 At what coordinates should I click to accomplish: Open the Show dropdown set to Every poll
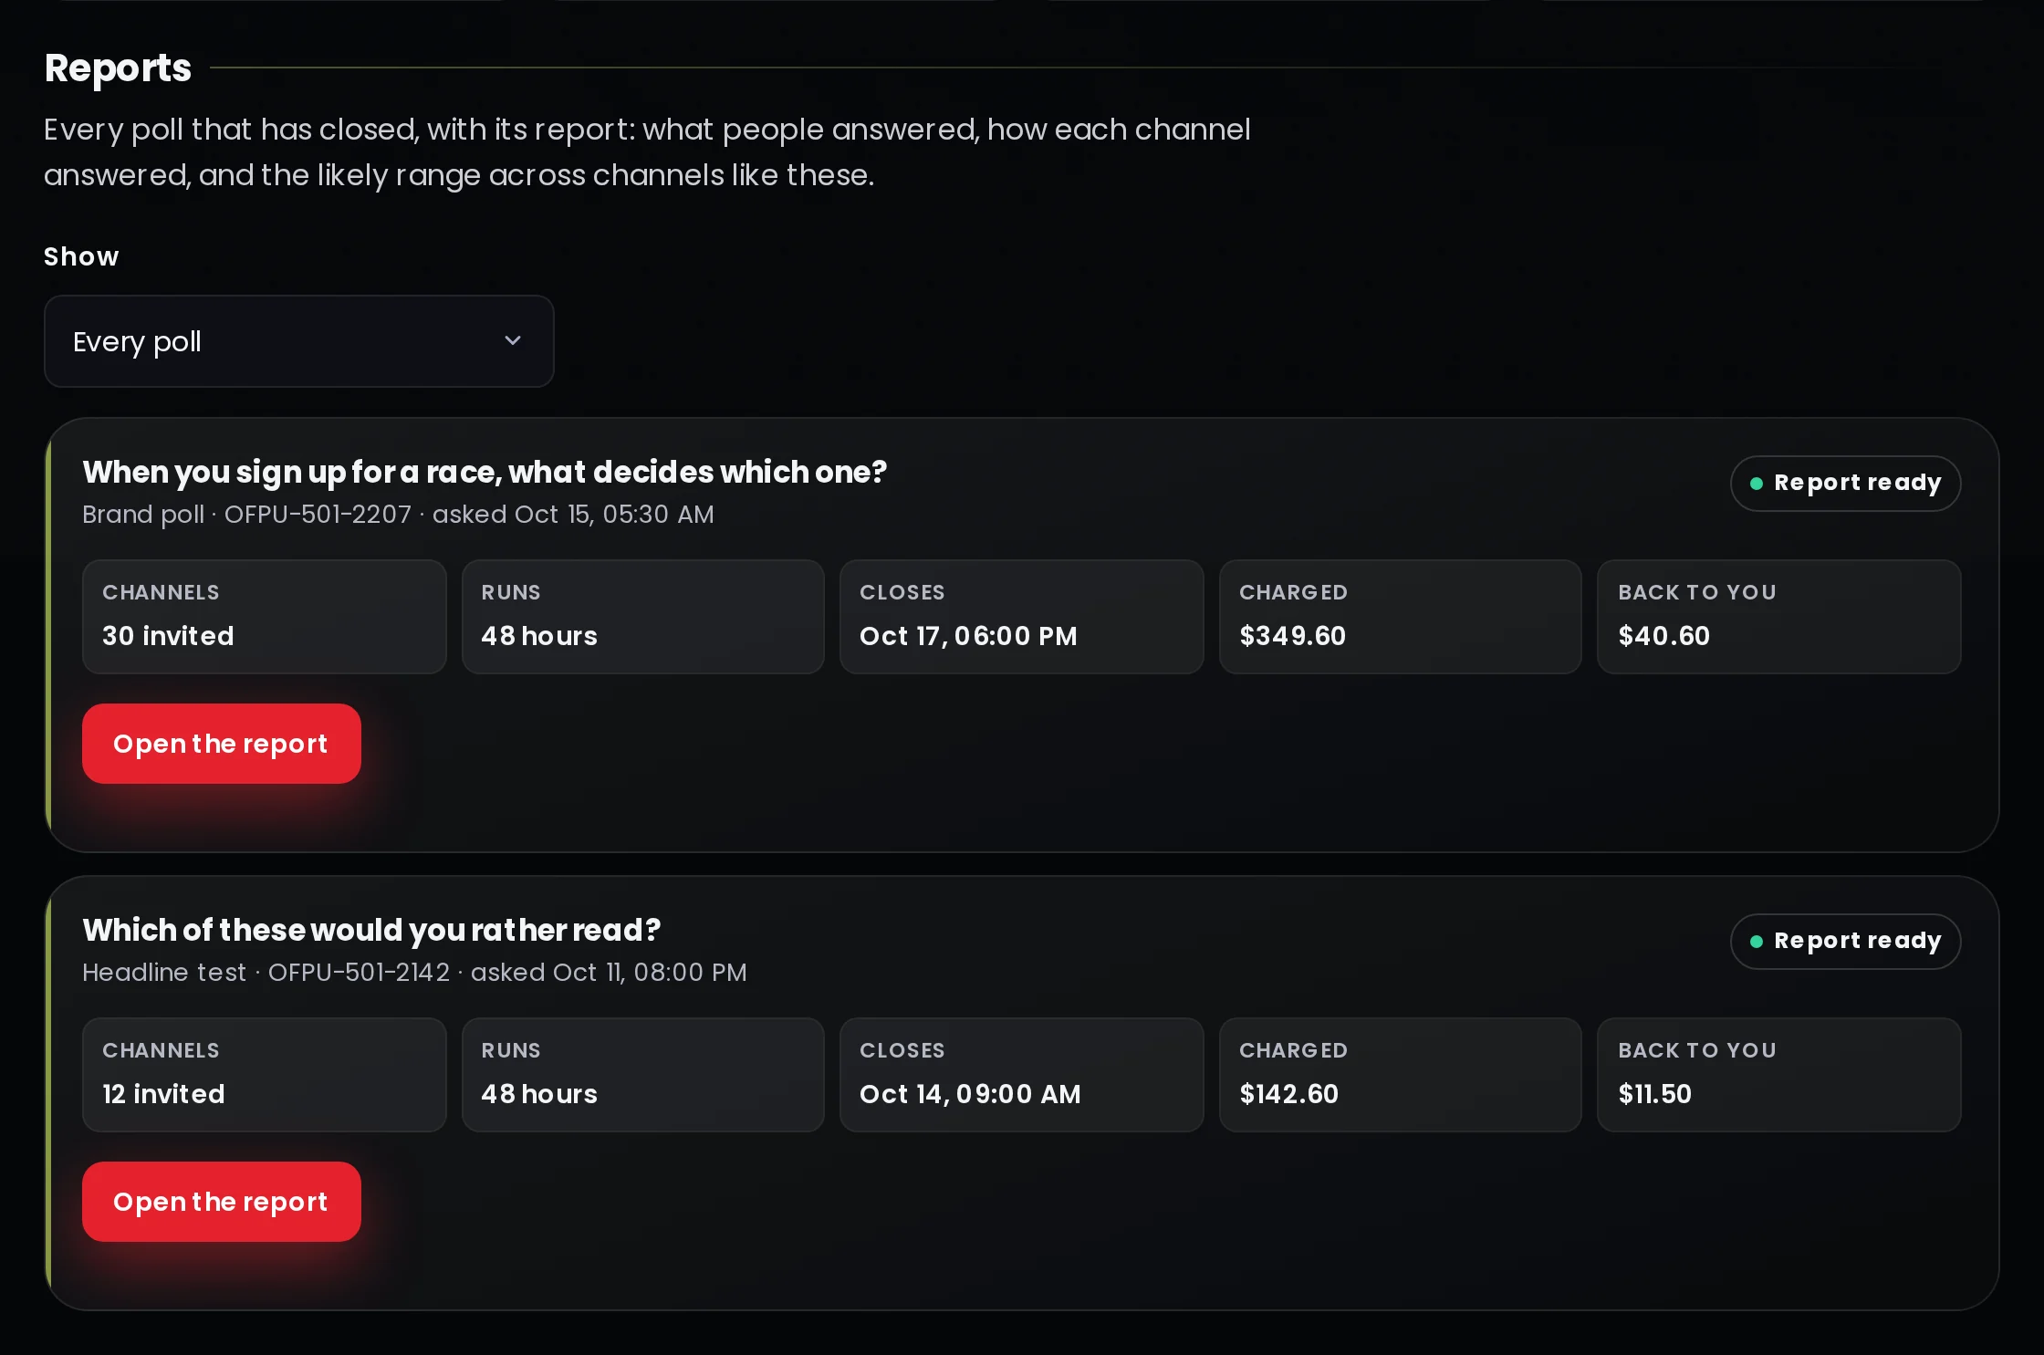pos(298,341)
